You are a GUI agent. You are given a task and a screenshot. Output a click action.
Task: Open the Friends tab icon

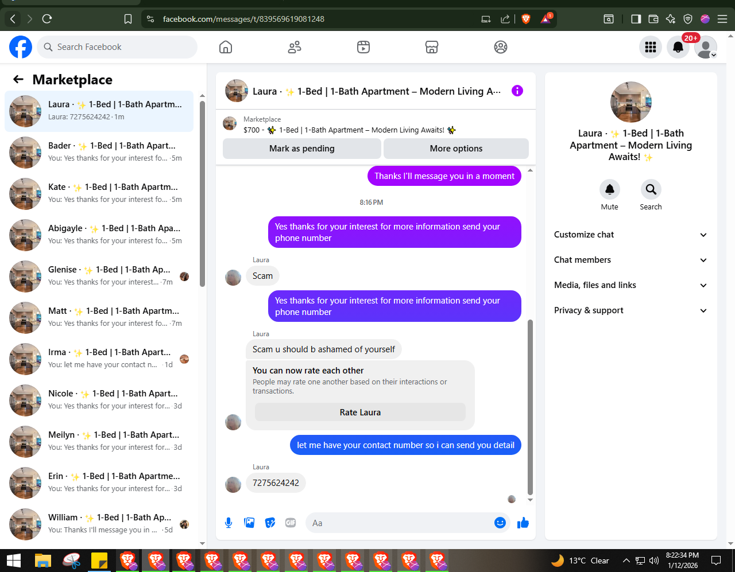pyautogui.click(x=295, y=47)
